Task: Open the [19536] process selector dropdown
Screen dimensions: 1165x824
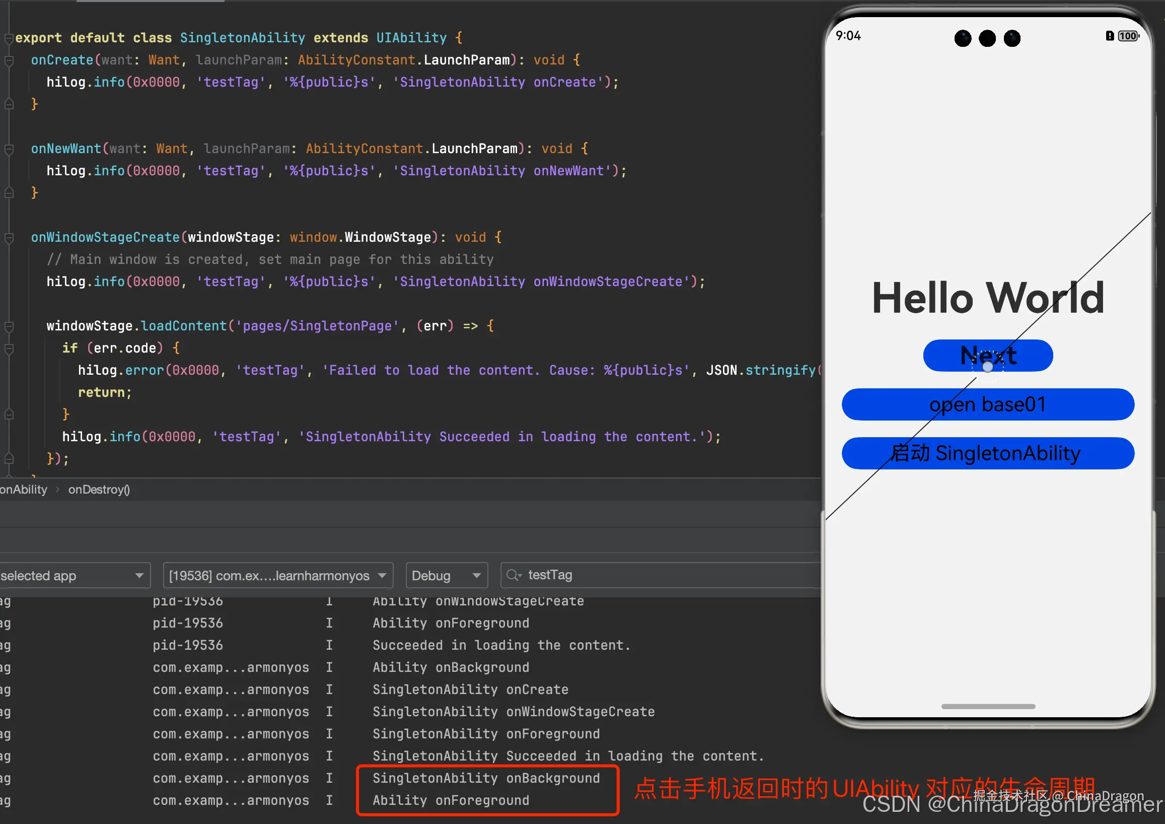Action: tap(278, 575)
